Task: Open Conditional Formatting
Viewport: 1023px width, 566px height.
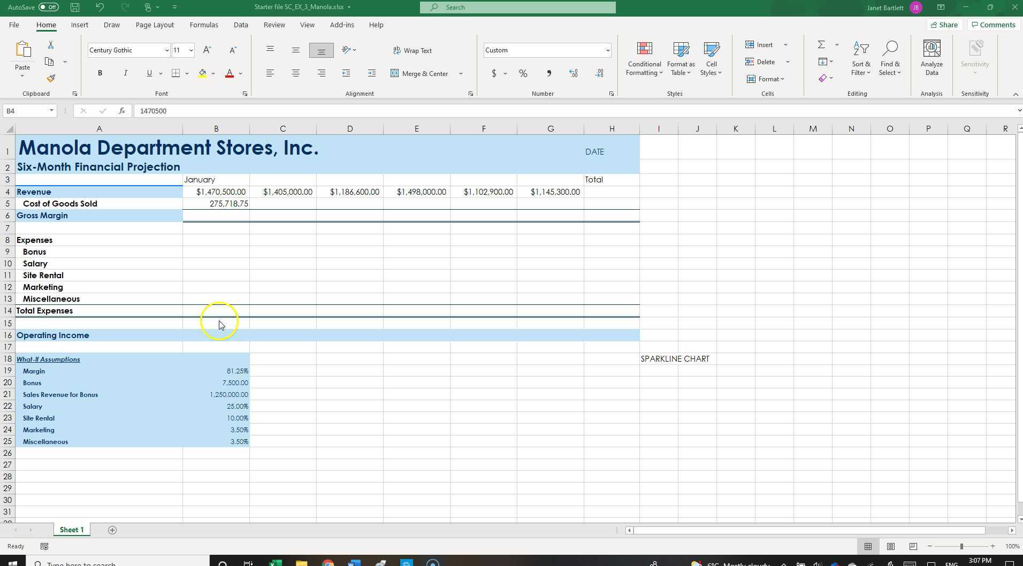Action: [644, 58]
